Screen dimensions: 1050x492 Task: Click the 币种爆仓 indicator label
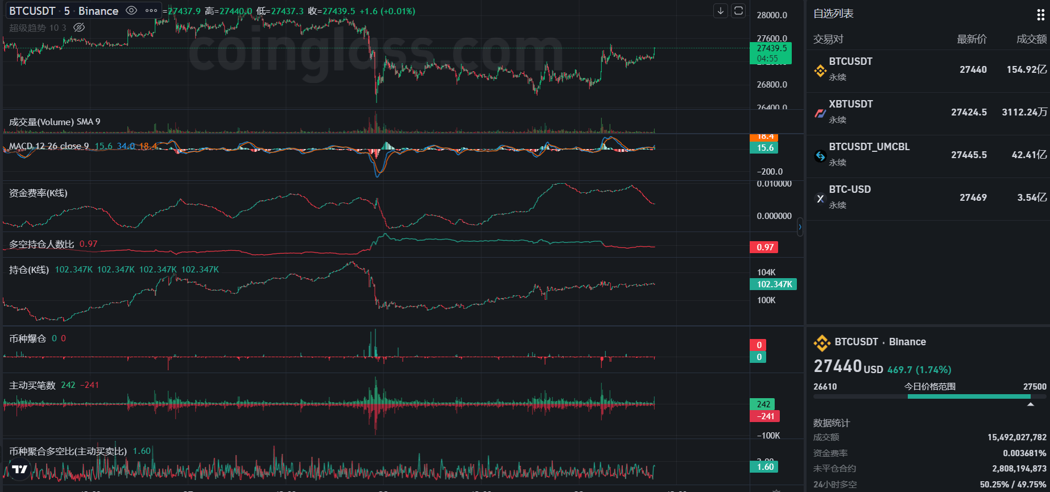click(x=27, y=338)
